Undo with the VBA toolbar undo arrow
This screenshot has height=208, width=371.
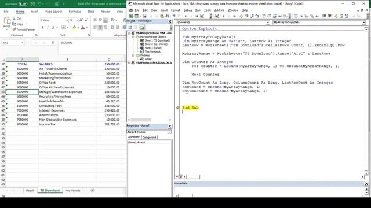(174, 16)
